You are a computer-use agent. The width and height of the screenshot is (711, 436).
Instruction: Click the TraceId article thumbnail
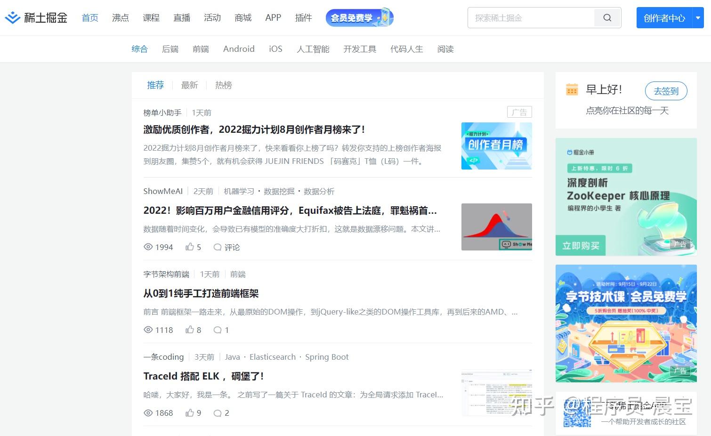(x=497, y=393)
